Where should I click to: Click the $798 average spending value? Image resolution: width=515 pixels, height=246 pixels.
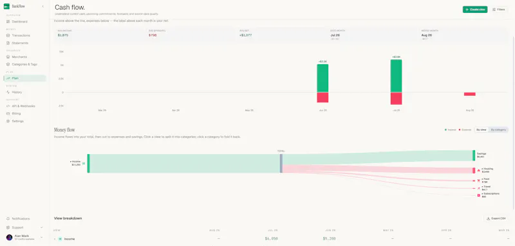[x=153, y=35]
